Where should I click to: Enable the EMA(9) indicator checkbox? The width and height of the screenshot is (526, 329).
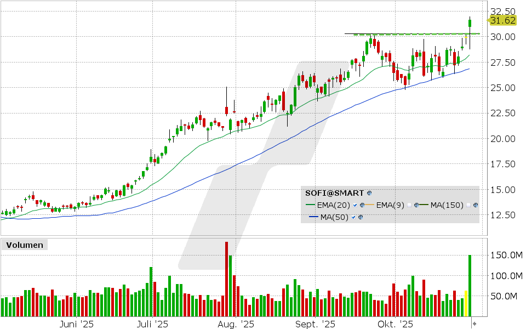click(409, 205)
